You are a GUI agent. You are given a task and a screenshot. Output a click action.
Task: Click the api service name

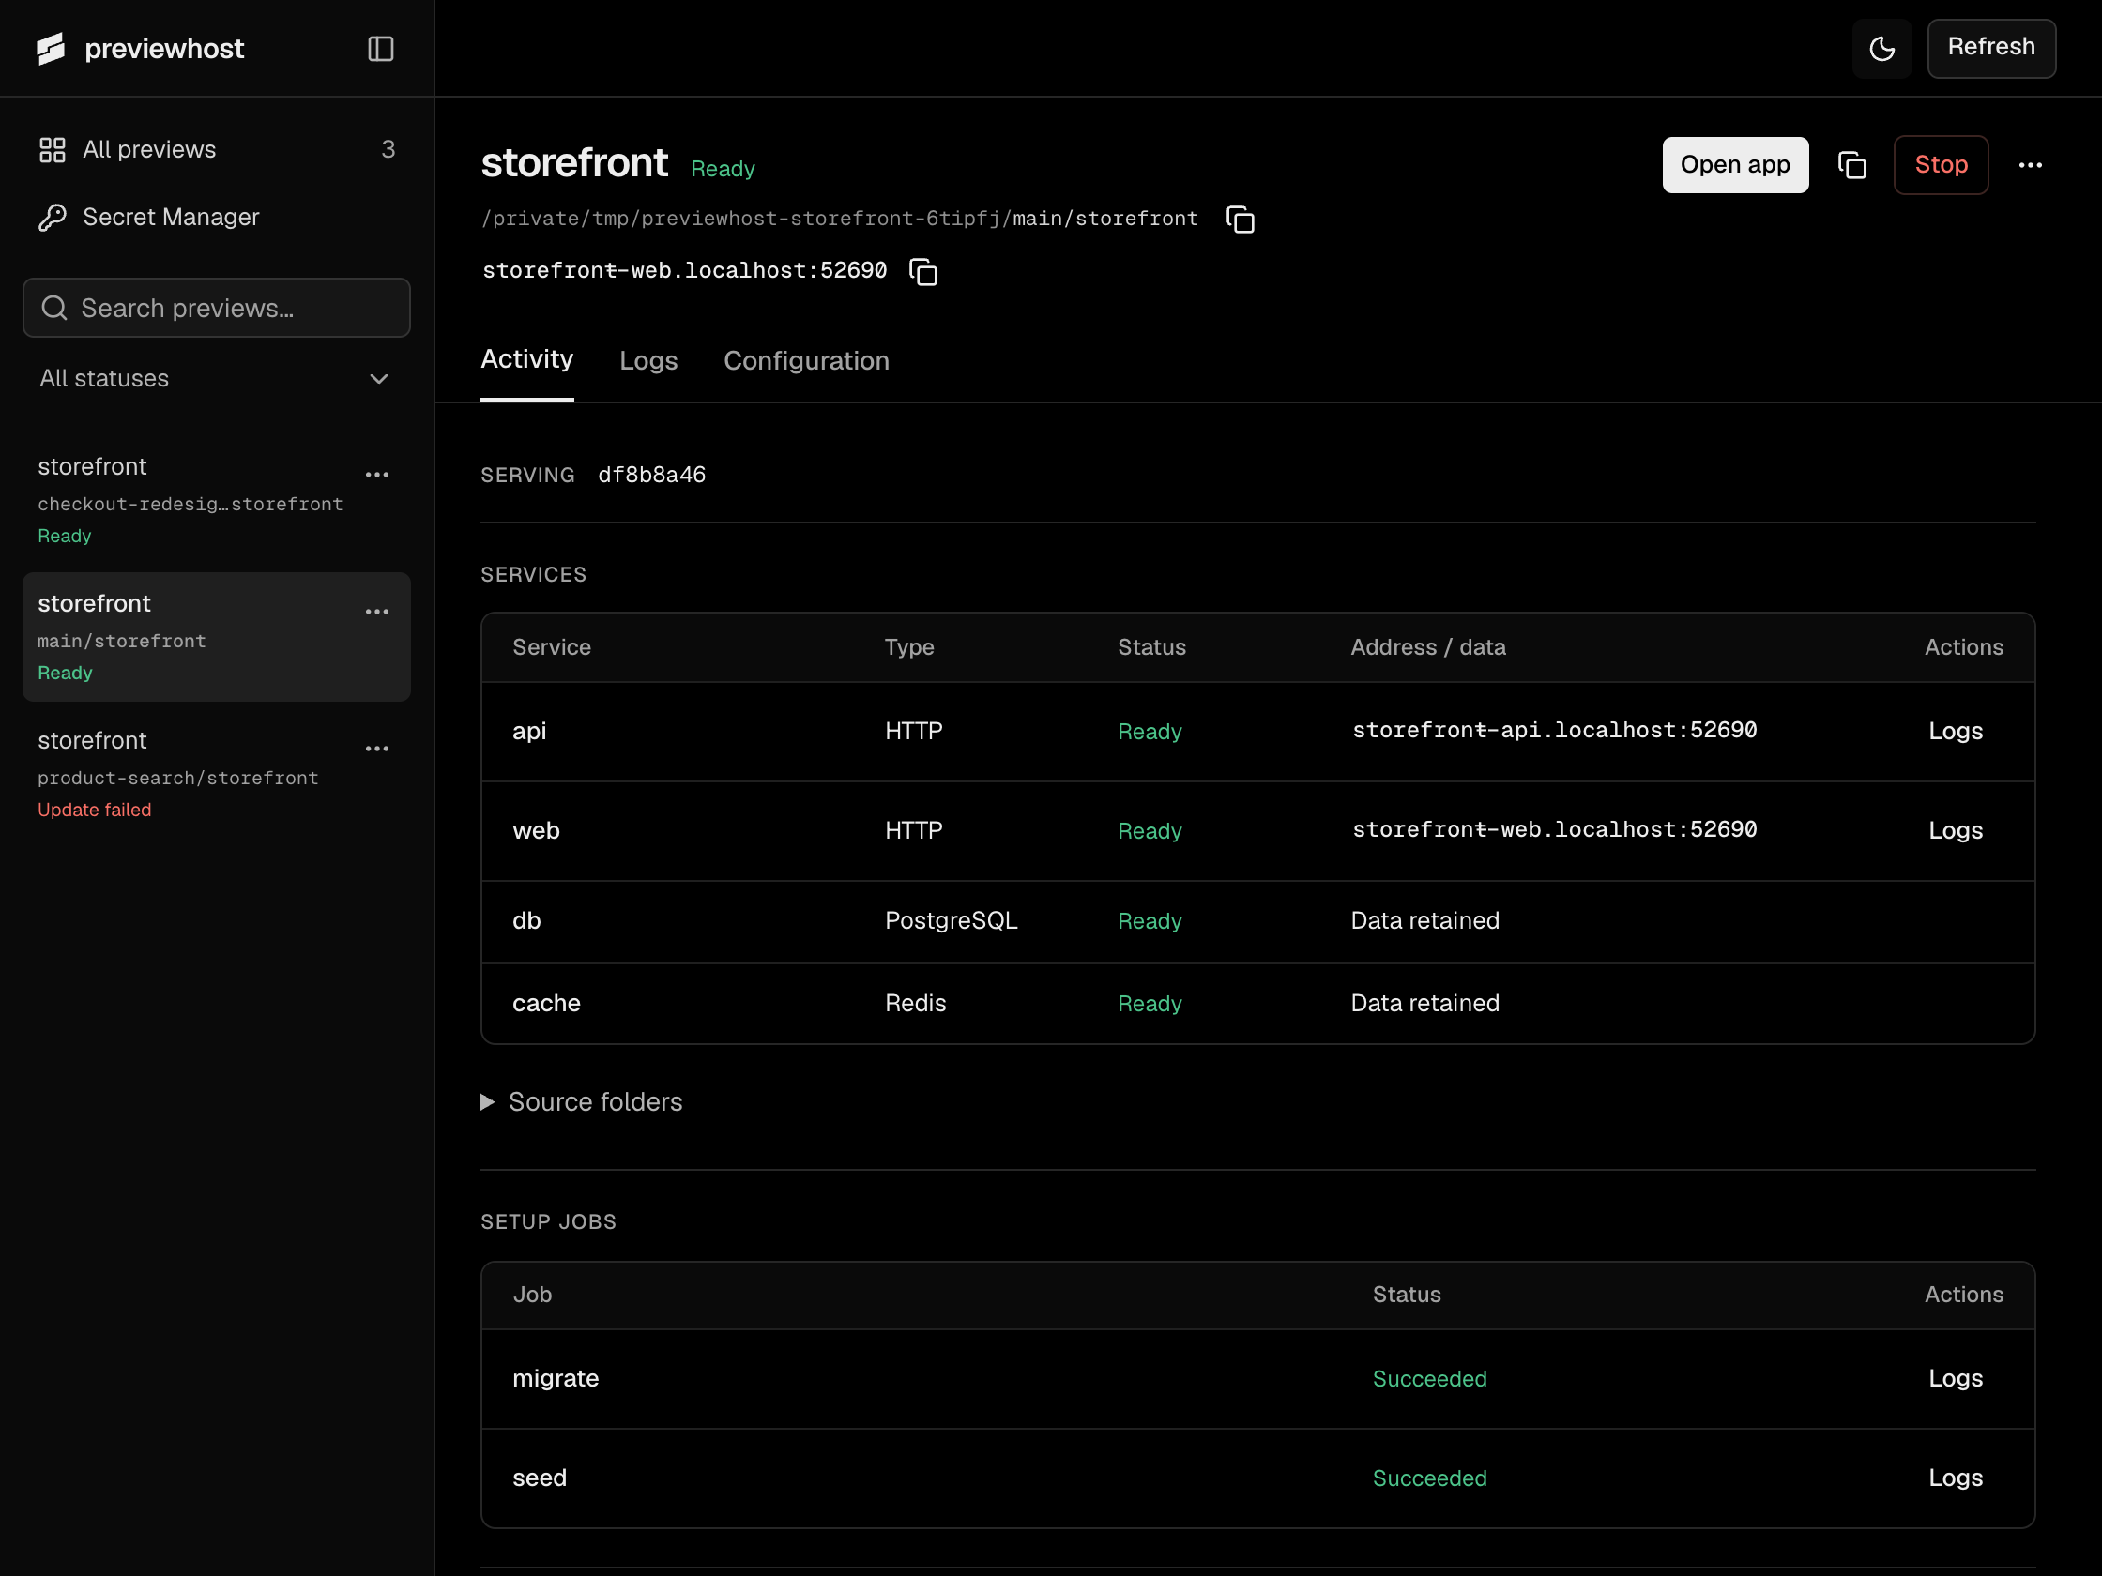point(529,731)
